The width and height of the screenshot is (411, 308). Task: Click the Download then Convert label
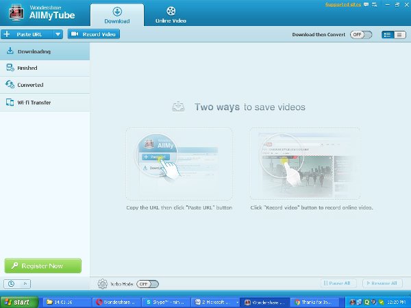(319, 35)
